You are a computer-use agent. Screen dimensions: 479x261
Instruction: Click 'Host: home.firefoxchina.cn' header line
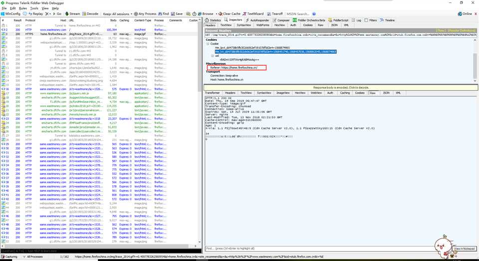pos(227,80)
